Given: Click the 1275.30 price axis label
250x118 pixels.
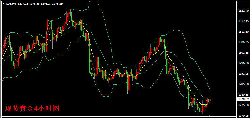Looking at the screenshot, I should (x=243, y=105).
